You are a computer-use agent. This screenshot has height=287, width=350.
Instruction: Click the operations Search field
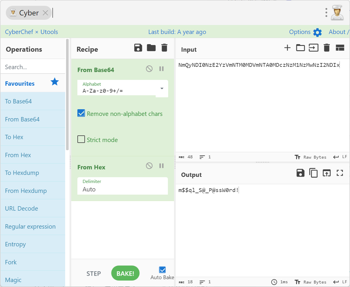coord(33,67)
